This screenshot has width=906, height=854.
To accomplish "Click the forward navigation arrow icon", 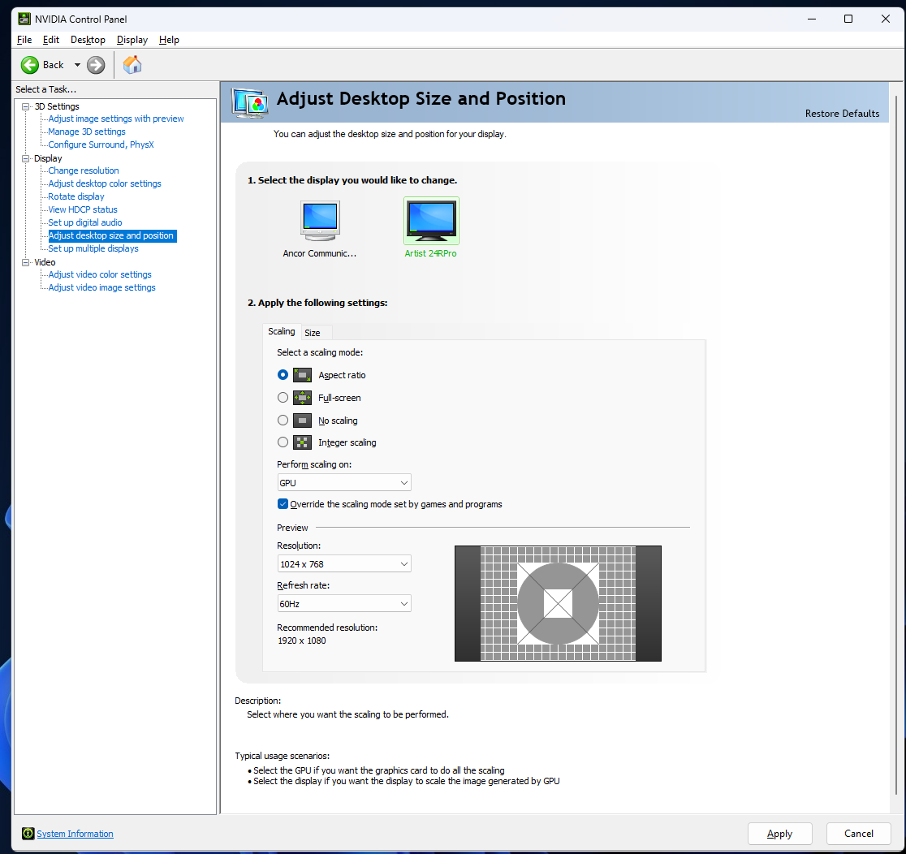I will click(x=96, y=64).
